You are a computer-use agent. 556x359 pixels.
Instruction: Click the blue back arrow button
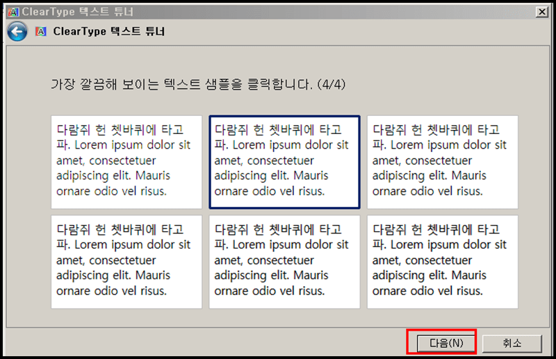[17, 31]
